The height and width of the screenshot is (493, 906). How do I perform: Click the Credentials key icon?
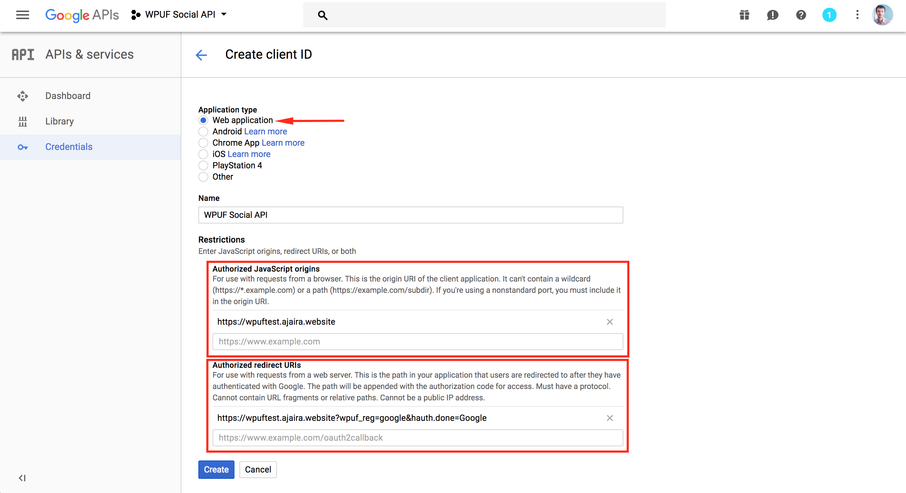pos(23,147)
